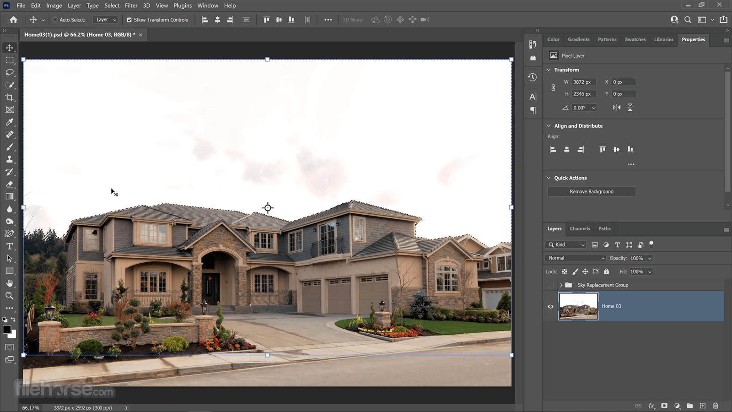Open the Lasso tool
The image size is (732, 412).
[9, 72]
